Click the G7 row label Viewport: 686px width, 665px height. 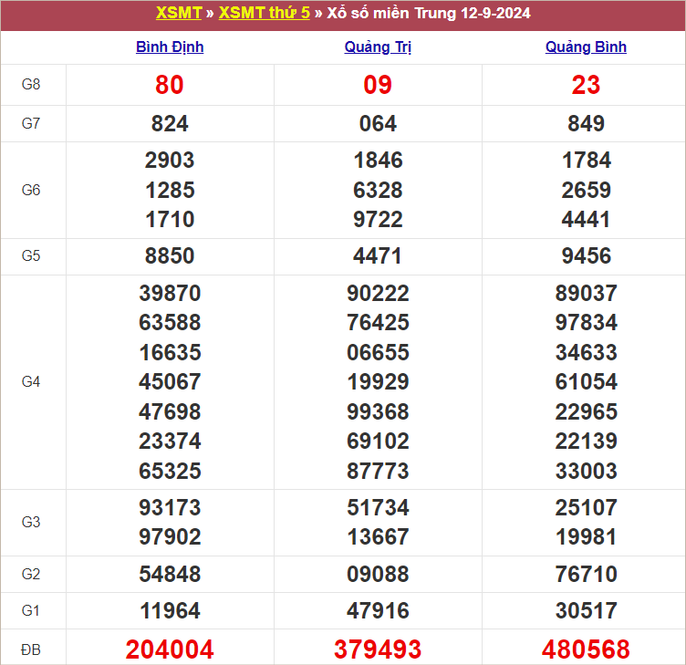click(x=31, y=123)
